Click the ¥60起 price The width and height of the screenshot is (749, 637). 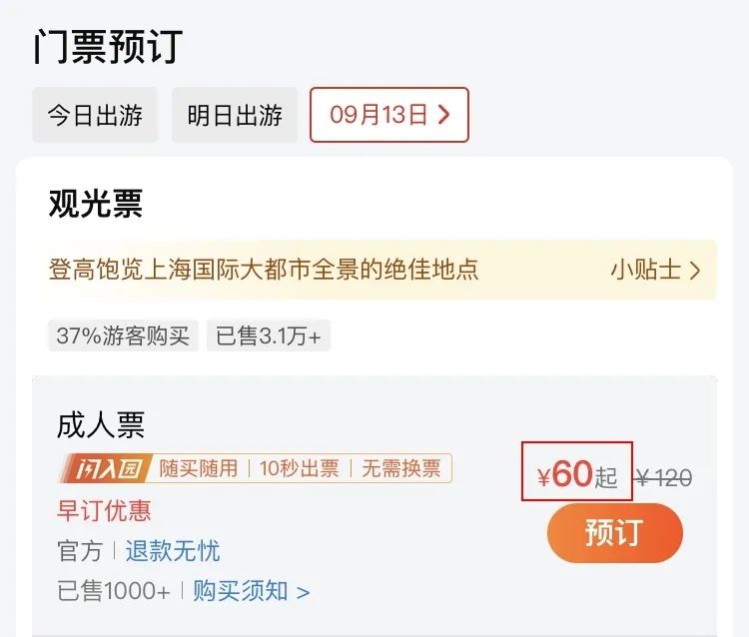(577, 474)
